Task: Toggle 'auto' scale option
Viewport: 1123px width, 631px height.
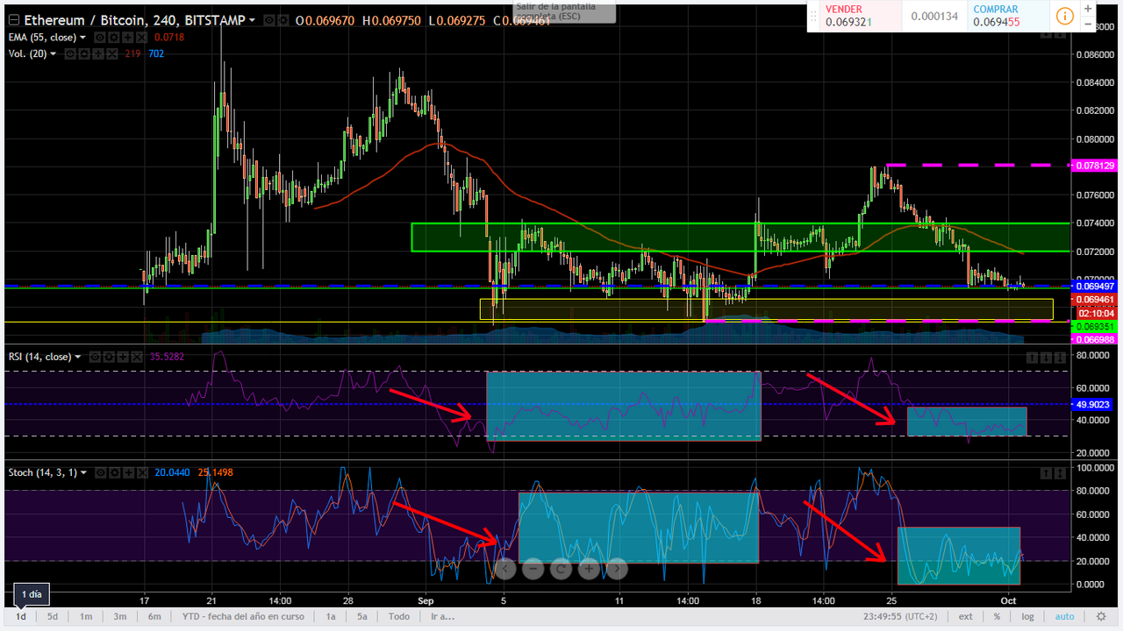Action: [1064, 616]
